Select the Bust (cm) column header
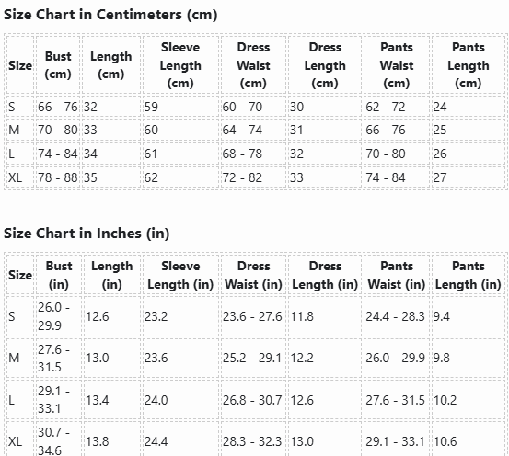The image size is (509, 456). click(x=58, y=65)
